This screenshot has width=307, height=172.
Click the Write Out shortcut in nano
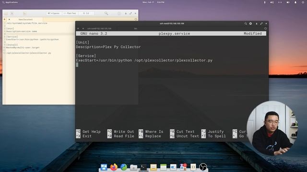click(x=121, y=132)
